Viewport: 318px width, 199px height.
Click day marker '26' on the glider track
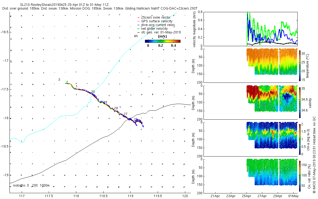(136, 119)
